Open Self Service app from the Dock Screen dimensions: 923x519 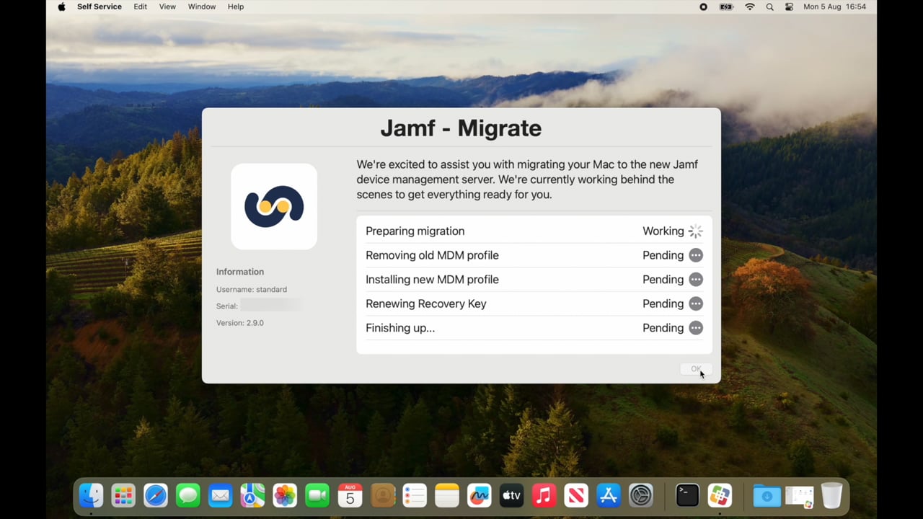pyautogui.click(x=720, y=495)
